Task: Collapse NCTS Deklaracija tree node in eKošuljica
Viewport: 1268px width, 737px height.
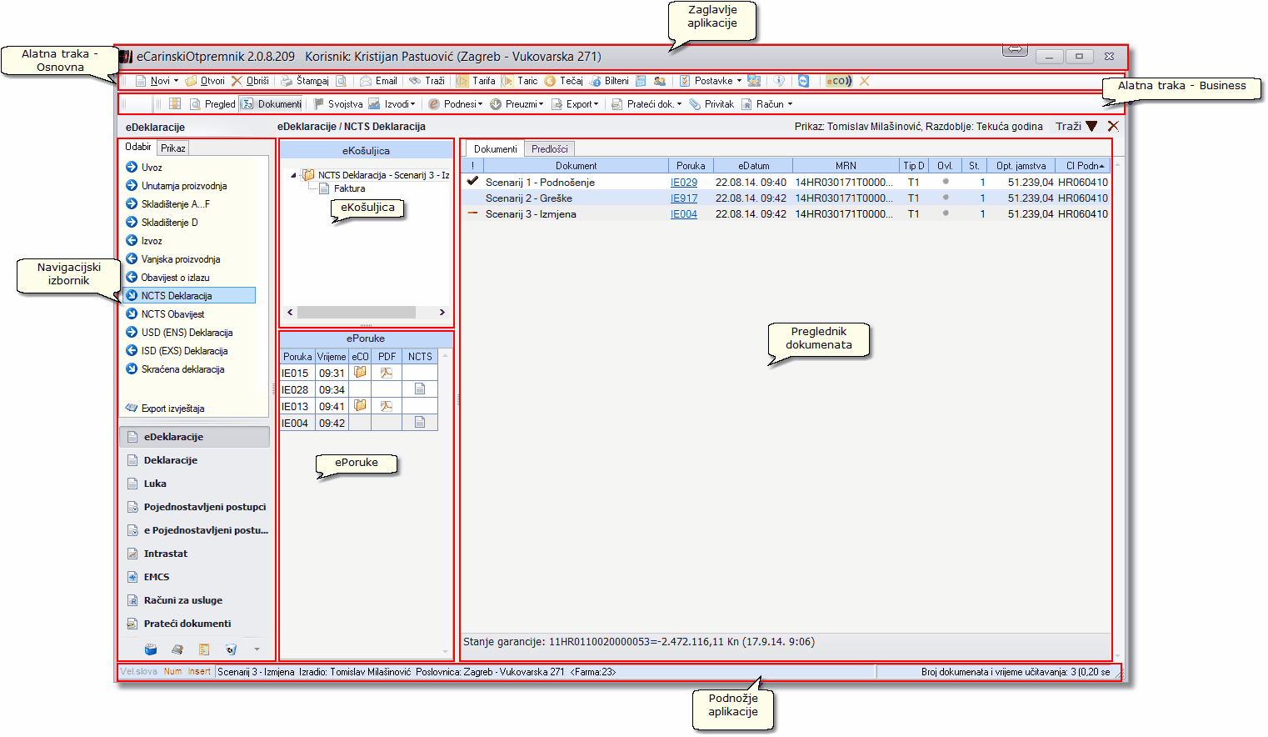Action: pyautogui.click(x=293, y=175)
